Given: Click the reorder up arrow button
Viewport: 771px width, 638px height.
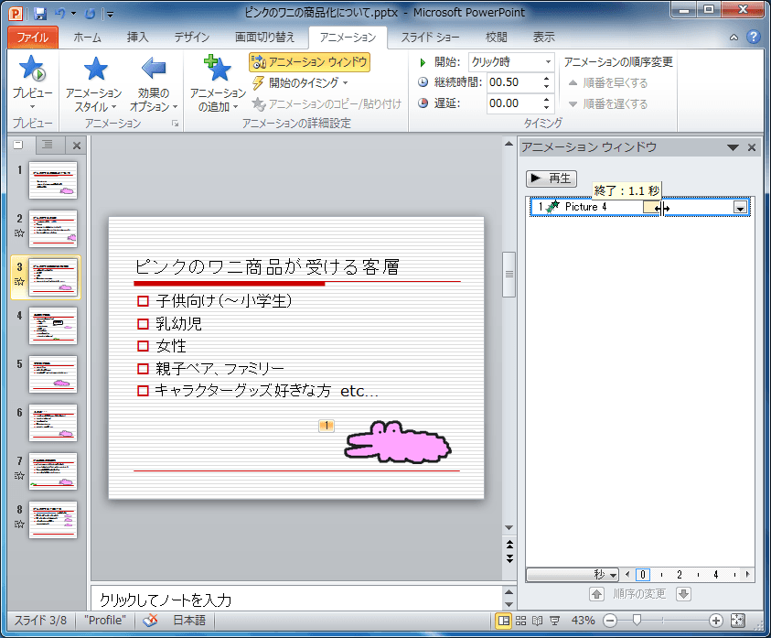Looking at the screenshot, I should click(x=596, y=595).
